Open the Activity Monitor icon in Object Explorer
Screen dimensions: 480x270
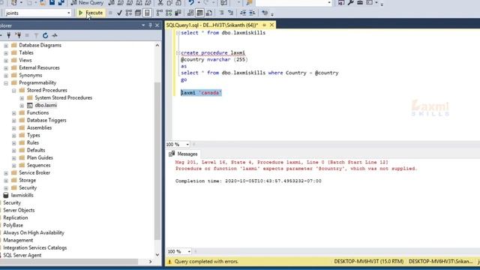[x=55, y=35]
